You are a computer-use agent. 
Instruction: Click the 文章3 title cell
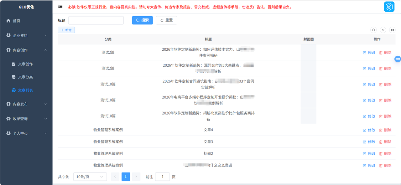pos(208,142)
